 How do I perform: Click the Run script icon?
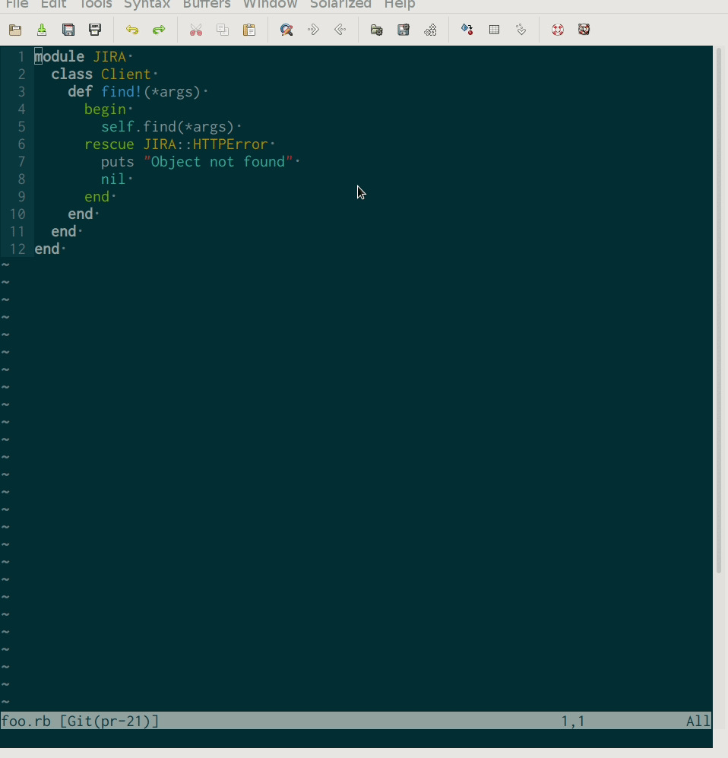(430, 30)
